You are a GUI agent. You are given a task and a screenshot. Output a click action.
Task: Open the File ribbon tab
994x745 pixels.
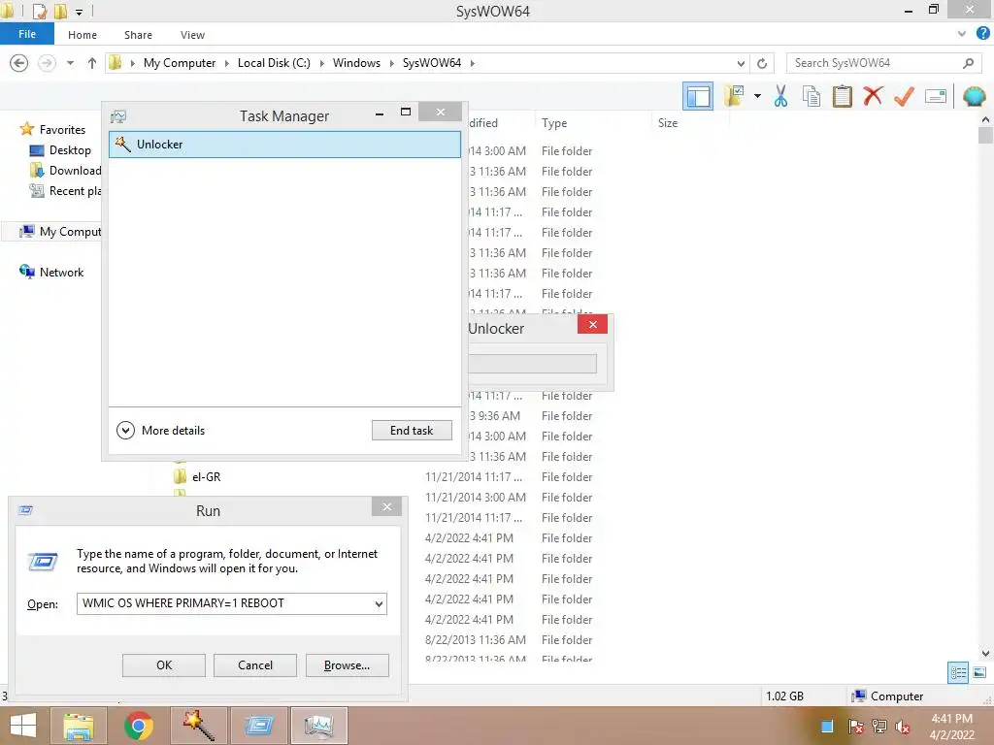(27, 34)
